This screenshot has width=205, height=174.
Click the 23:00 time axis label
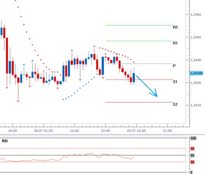pyautogui.click(x=105, y=131)
